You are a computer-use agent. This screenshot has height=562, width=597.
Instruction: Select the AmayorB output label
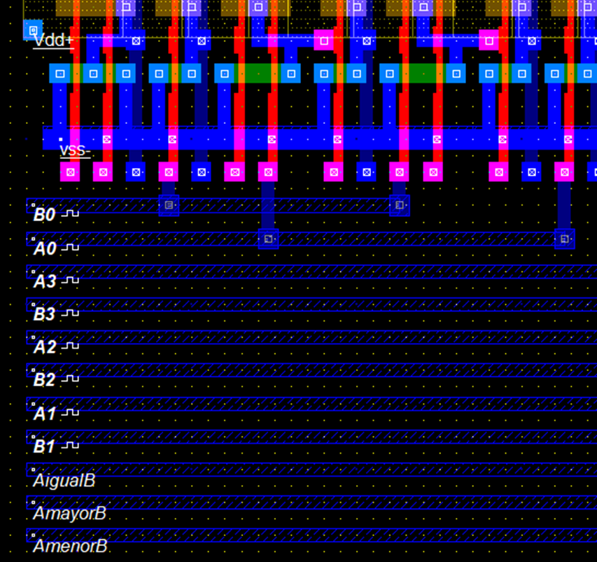tap(70, 513)
